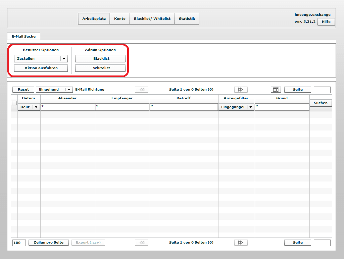344x259 pixels.
Task: Click the bottom page number input field
Action: (322, 243)
